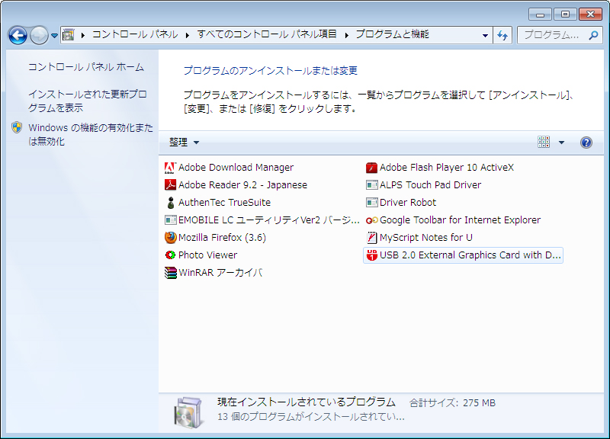Viewport: 610px width, 439px height.
Task: Expand the arrow after すべてのコントロール パネル項目
Action: pos(346,35)
